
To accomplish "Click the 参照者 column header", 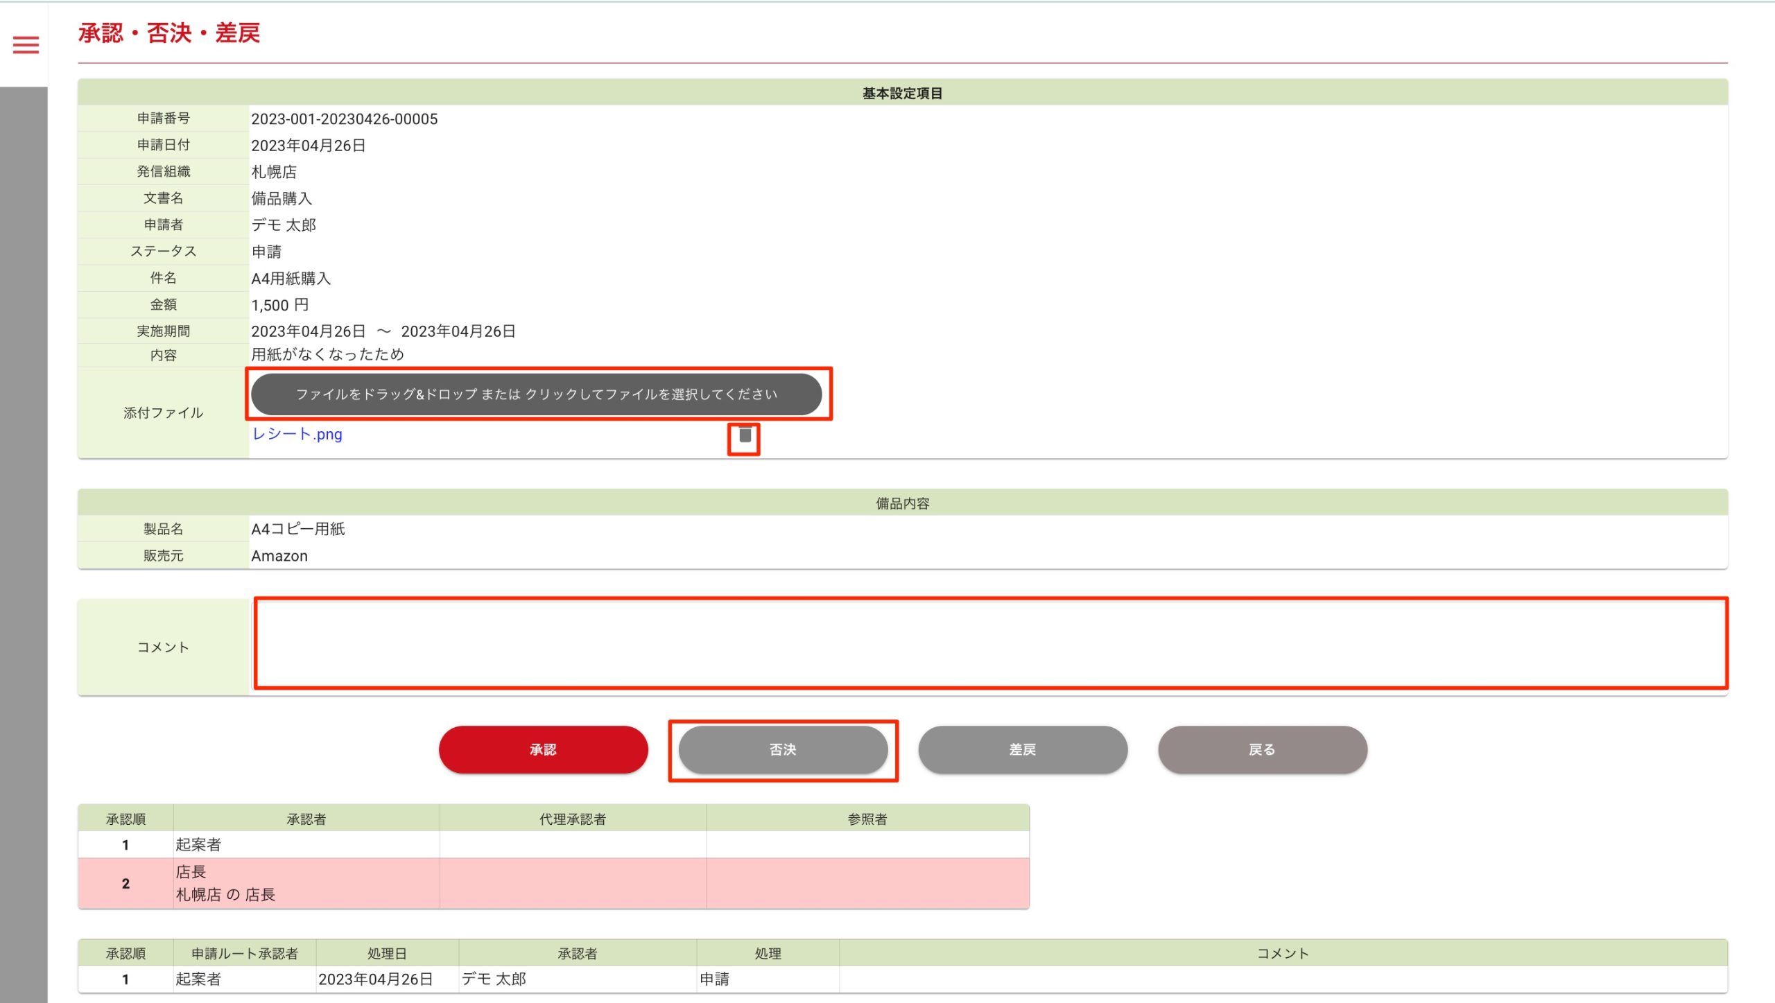I will [x=867, y=819].
